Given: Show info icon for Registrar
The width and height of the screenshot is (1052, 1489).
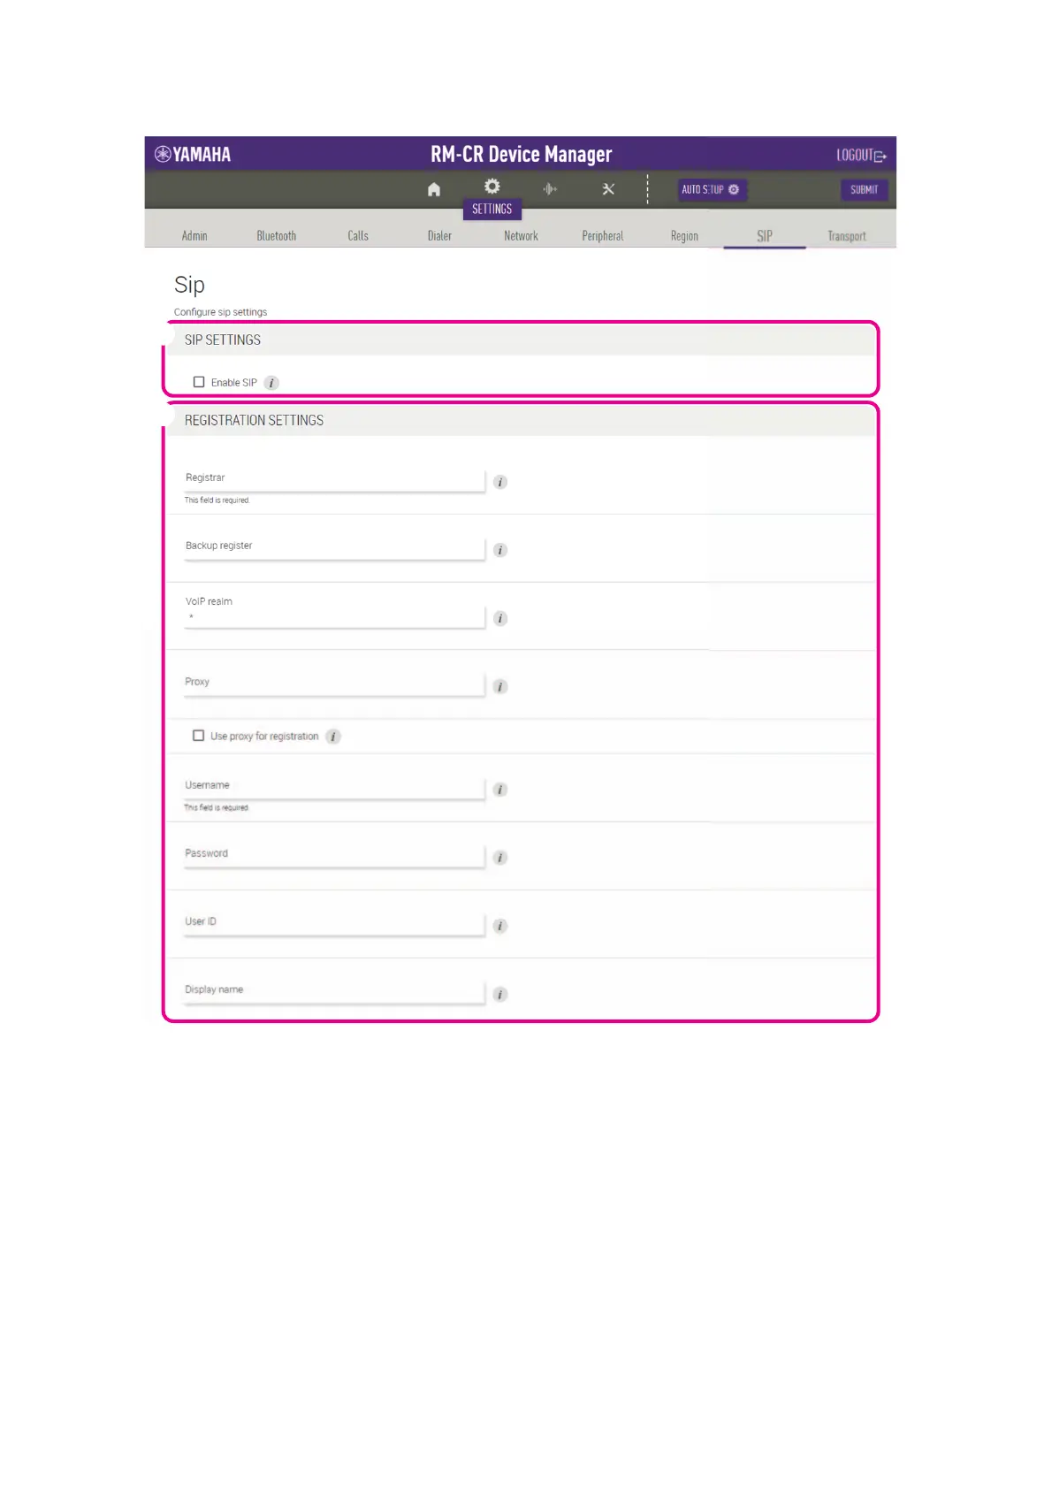Looking at the screenshot, I should (x=500, y=482).
